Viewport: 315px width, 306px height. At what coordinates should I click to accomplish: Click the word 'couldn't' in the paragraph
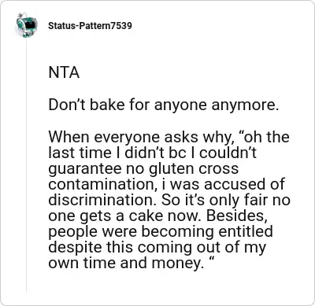point(228,153)
